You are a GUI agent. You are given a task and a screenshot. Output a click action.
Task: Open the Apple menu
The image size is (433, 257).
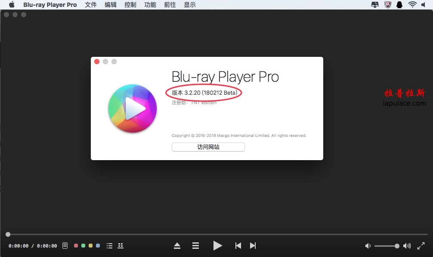coord(12,5)
